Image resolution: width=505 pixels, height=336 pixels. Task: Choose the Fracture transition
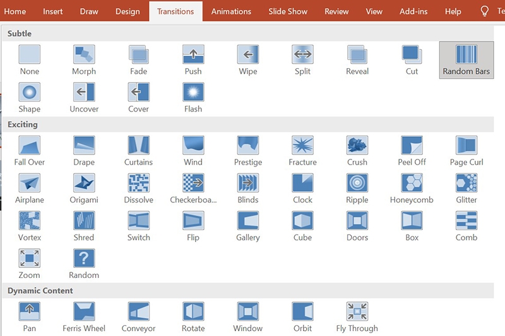tap(302, 151)
